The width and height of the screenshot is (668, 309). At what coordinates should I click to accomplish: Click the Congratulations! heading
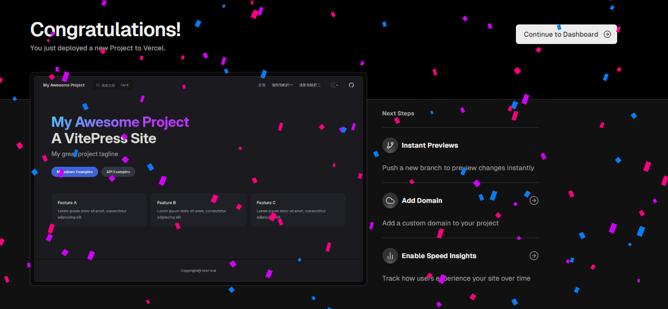106,29
